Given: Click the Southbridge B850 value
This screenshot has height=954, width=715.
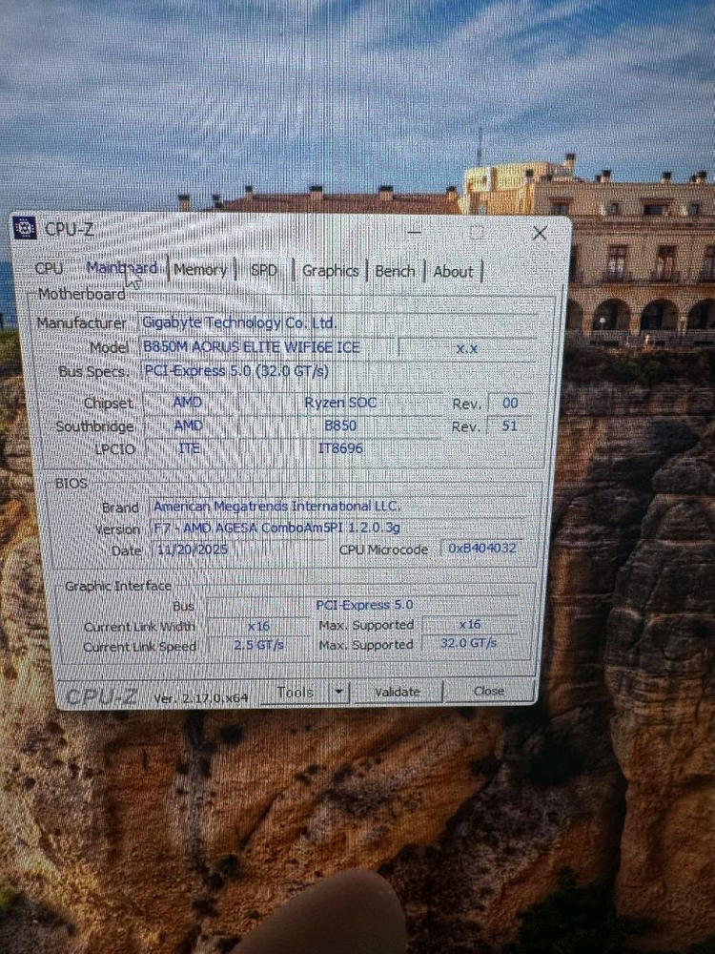Looking at the screenshot, I should coord(340,425).
